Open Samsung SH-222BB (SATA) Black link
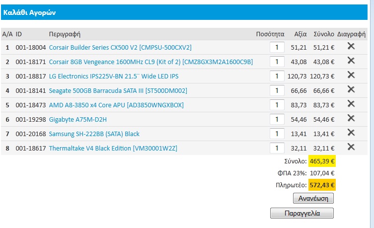Image resolution: width=374 pixels, height=228 pixels. click(94, 134)
